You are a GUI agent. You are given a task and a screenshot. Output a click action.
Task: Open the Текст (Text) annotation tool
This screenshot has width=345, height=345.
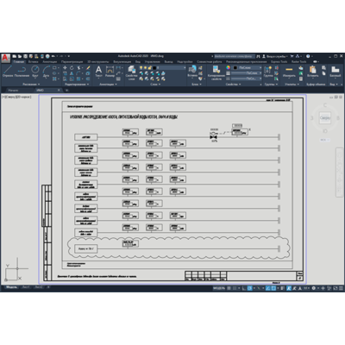tap(98, 71)
